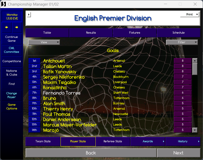Open the Team Stats tab
Screen dimensions: 203x160
coord(43,141)
